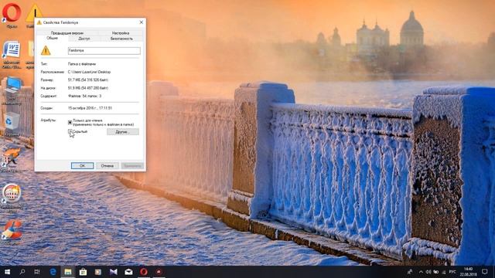Select the Общие tab

(x=52, y=38)
